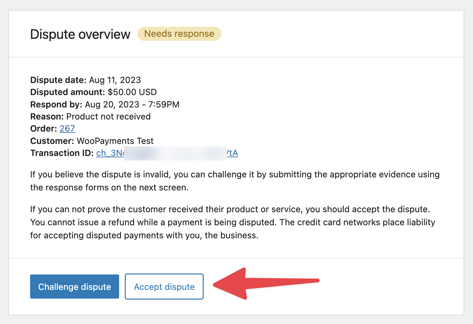Screen dimensions: 473x324
Task: Open the Transaction ID link starting with ch_3N
Action: coord(110,153)
